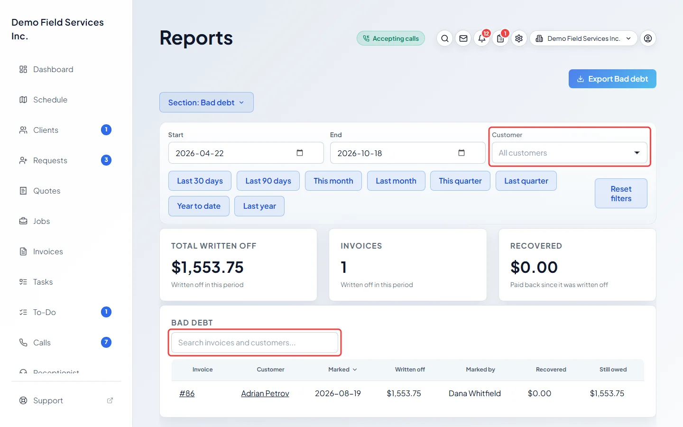Image resolution: width=683 pixels, height=427 pixels.
Task: Open the calendar picker for End date
Action: (461, 153)
